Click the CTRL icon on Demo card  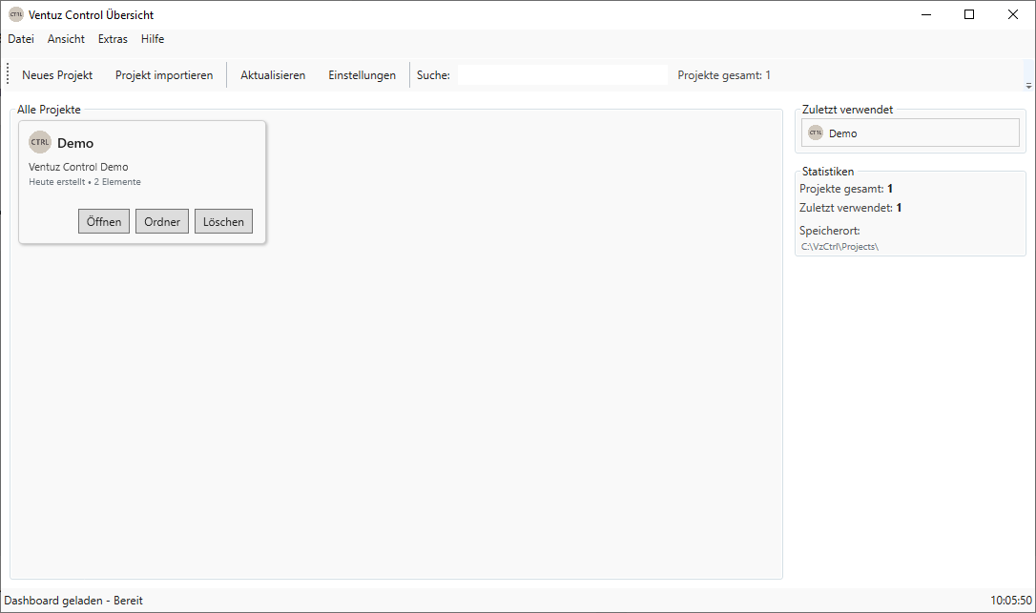click(40, 142)
